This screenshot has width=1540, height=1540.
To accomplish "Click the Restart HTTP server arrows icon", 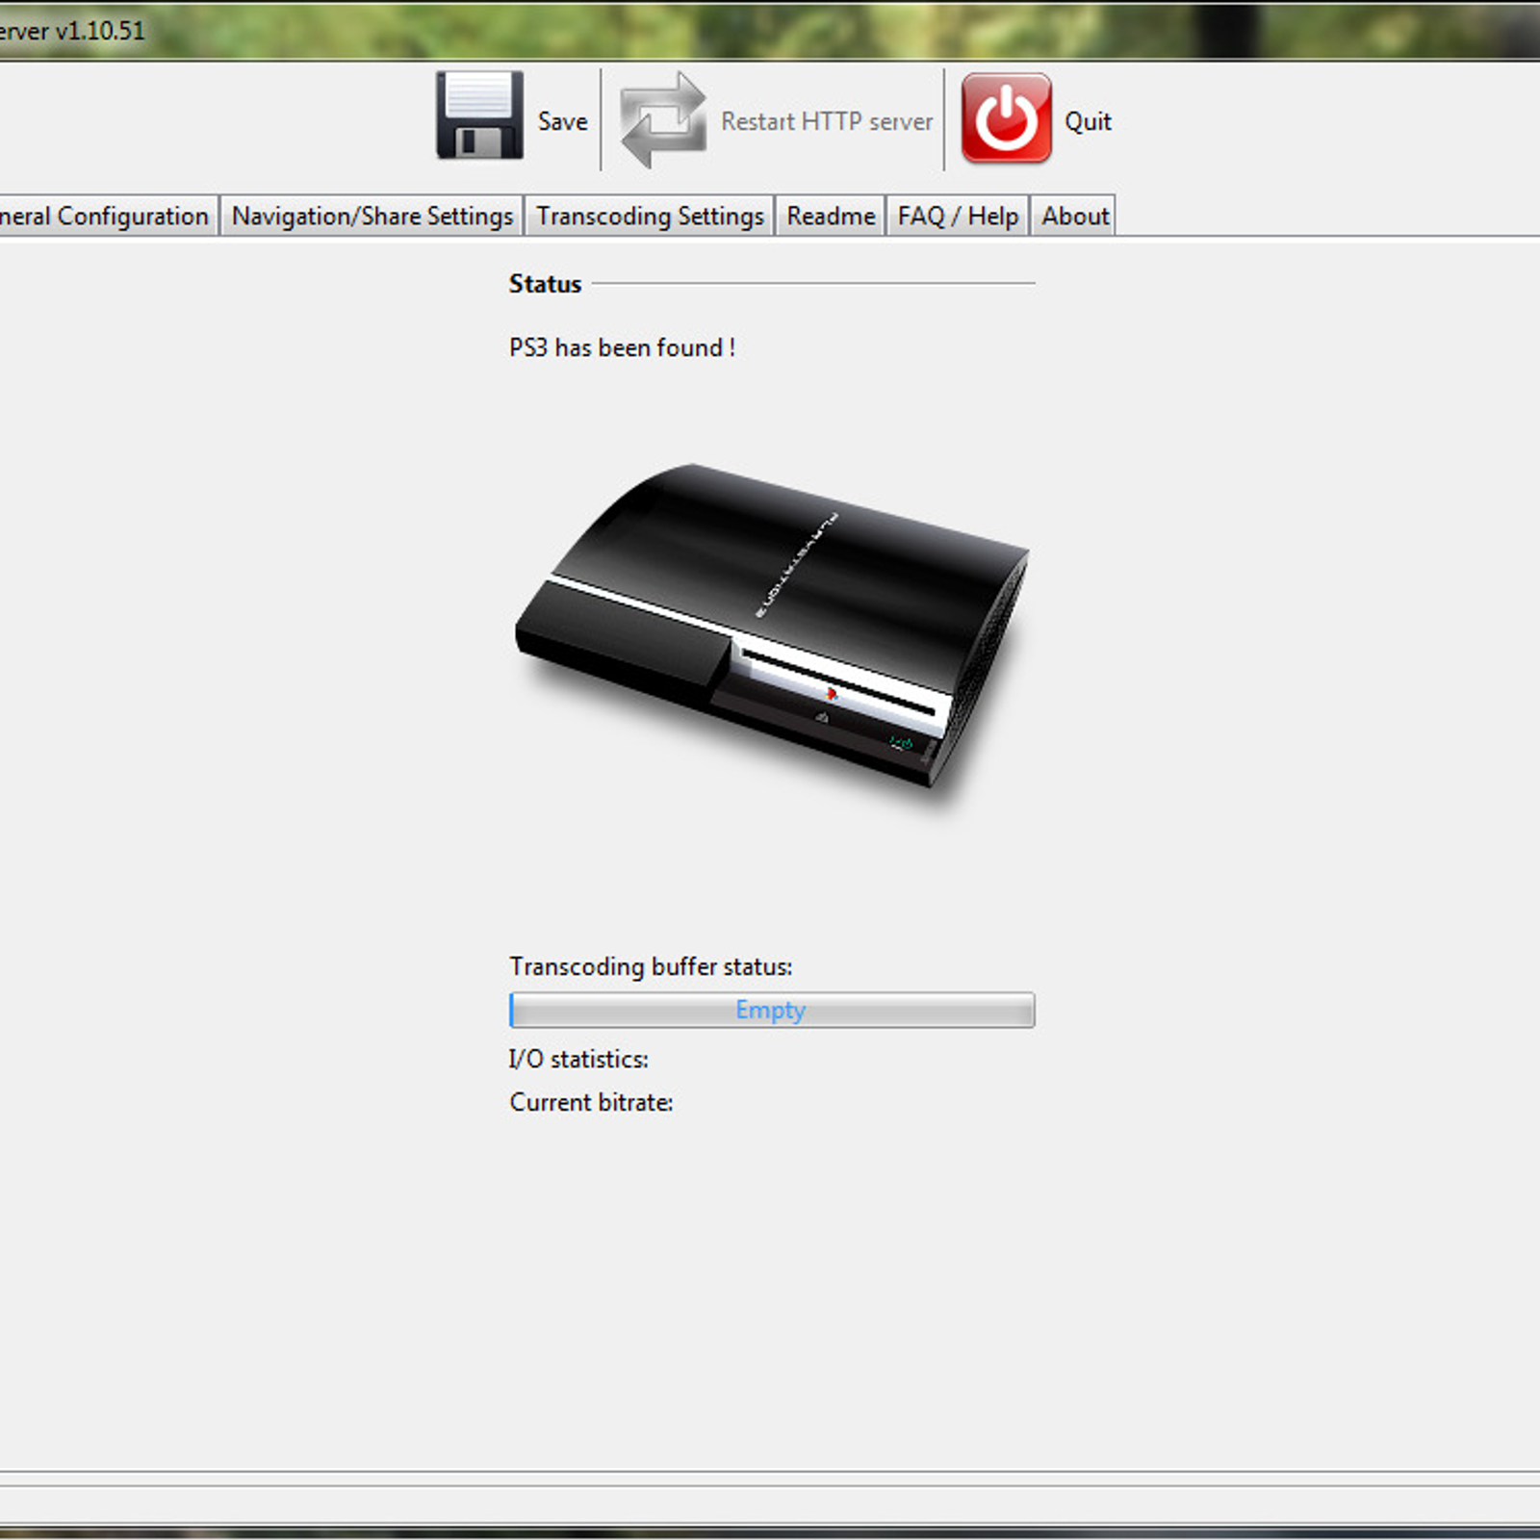I will tap(664, 119).
